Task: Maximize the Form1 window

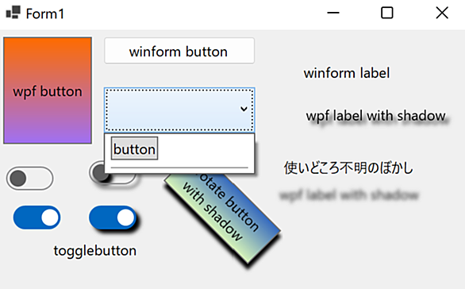Action: [387, 13]
